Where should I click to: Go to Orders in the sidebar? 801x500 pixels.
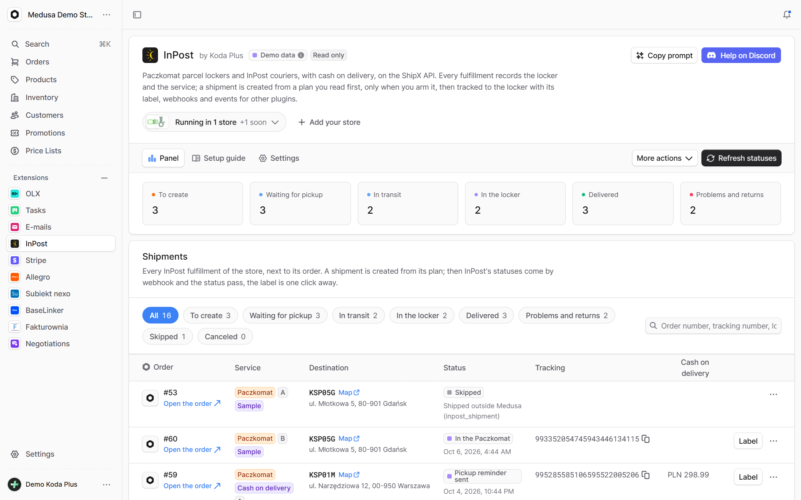coord(61,62)
